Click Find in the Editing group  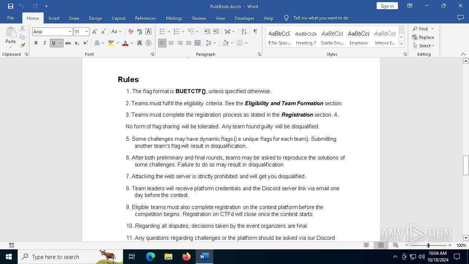click(420, 29)
